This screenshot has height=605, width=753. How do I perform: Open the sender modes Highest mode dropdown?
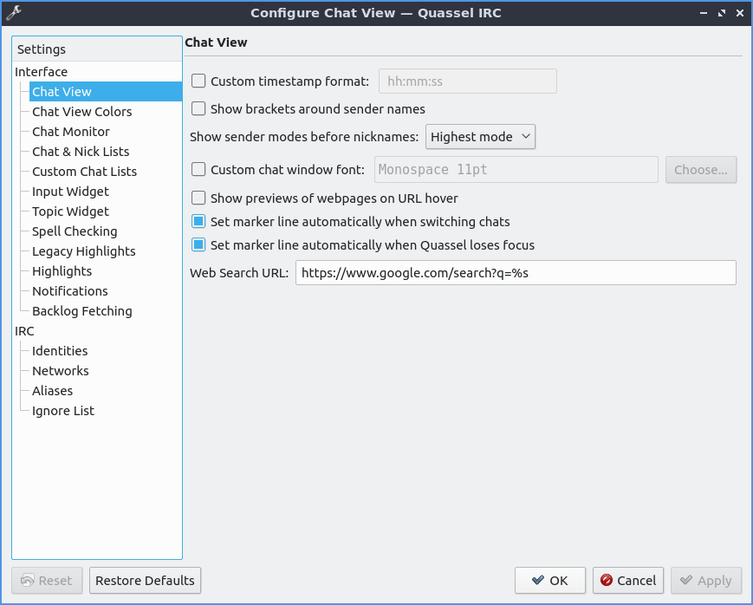coord(480,137)
